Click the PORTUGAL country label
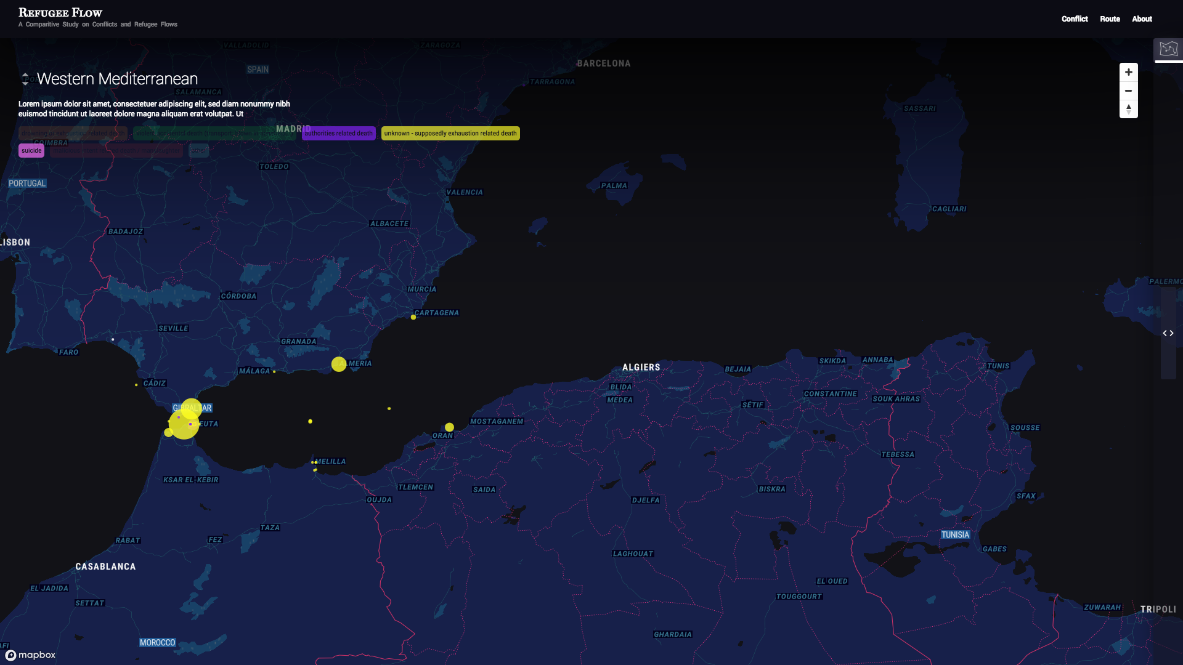This screenshot has width=1183, height=665. click(x=27, y=183)
